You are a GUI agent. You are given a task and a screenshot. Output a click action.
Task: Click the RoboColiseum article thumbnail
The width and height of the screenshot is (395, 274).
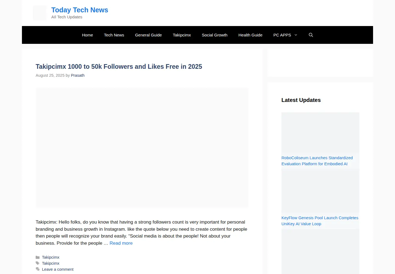click(x=320, y=133)
